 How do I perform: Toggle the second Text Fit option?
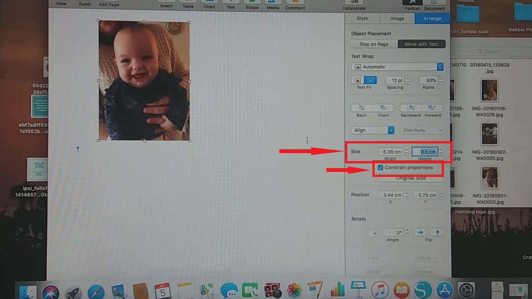tap(371, 80)
